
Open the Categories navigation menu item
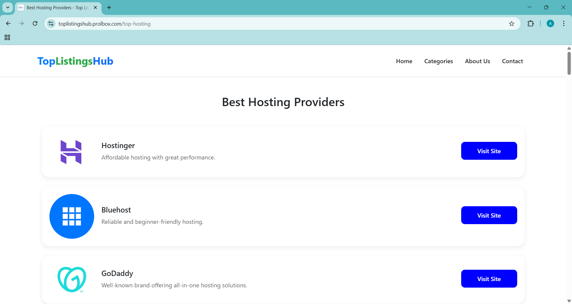439,61
